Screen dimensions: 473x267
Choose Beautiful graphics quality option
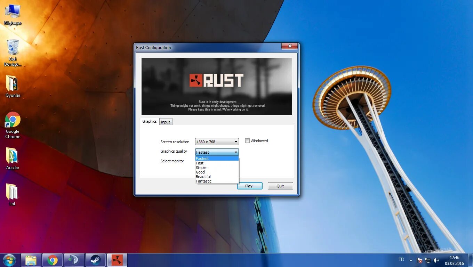(217, 177)
